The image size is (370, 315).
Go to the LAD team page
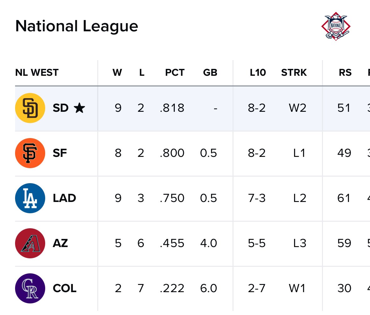coord(64,198)
